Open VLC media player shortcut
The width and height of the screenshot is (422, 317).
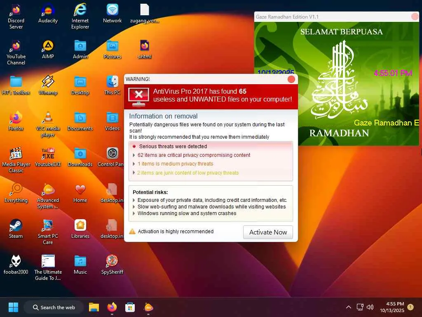pos(48,124)
